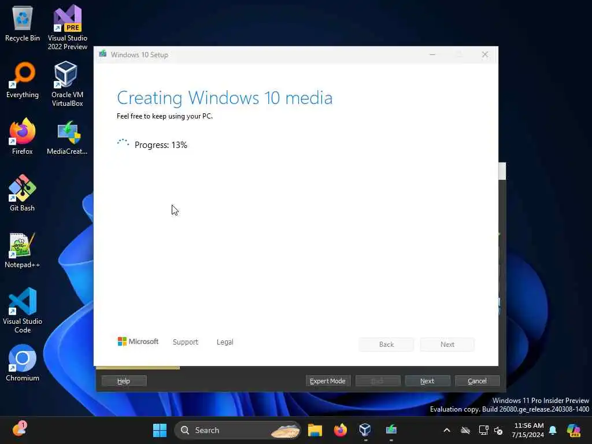Click the Progress: 13% status text
592x444 pixels.
point(161,145)
